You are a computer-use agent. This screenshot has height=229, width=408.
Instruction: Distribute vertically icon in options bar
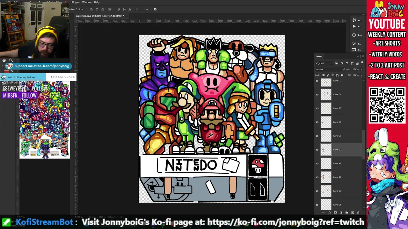pos(110,9)
